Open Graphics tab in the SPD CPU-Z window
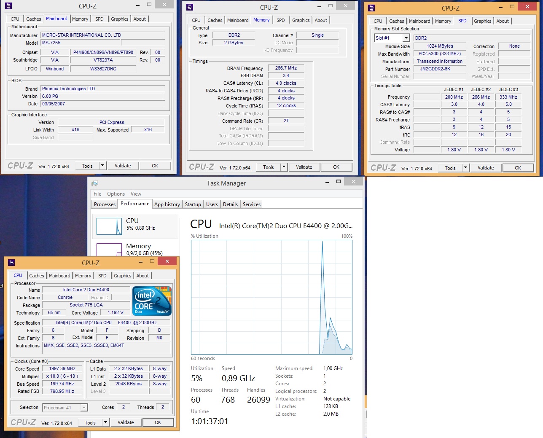This screenshot has height=438, width=543. [x=482, y=21]
